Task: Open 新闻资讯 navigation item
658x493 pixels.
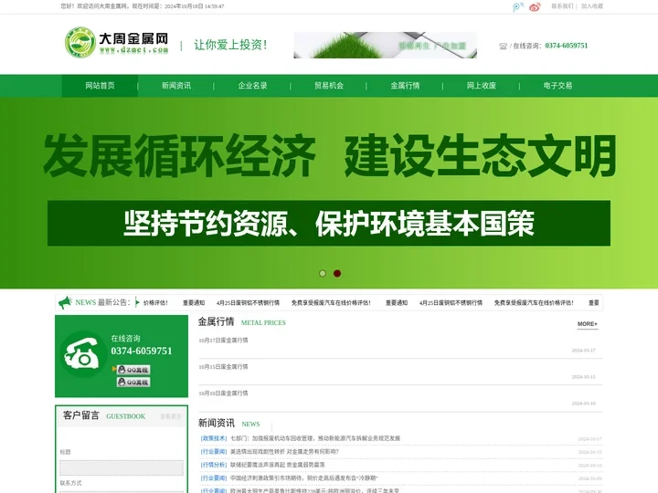Action: pos(176,86)
